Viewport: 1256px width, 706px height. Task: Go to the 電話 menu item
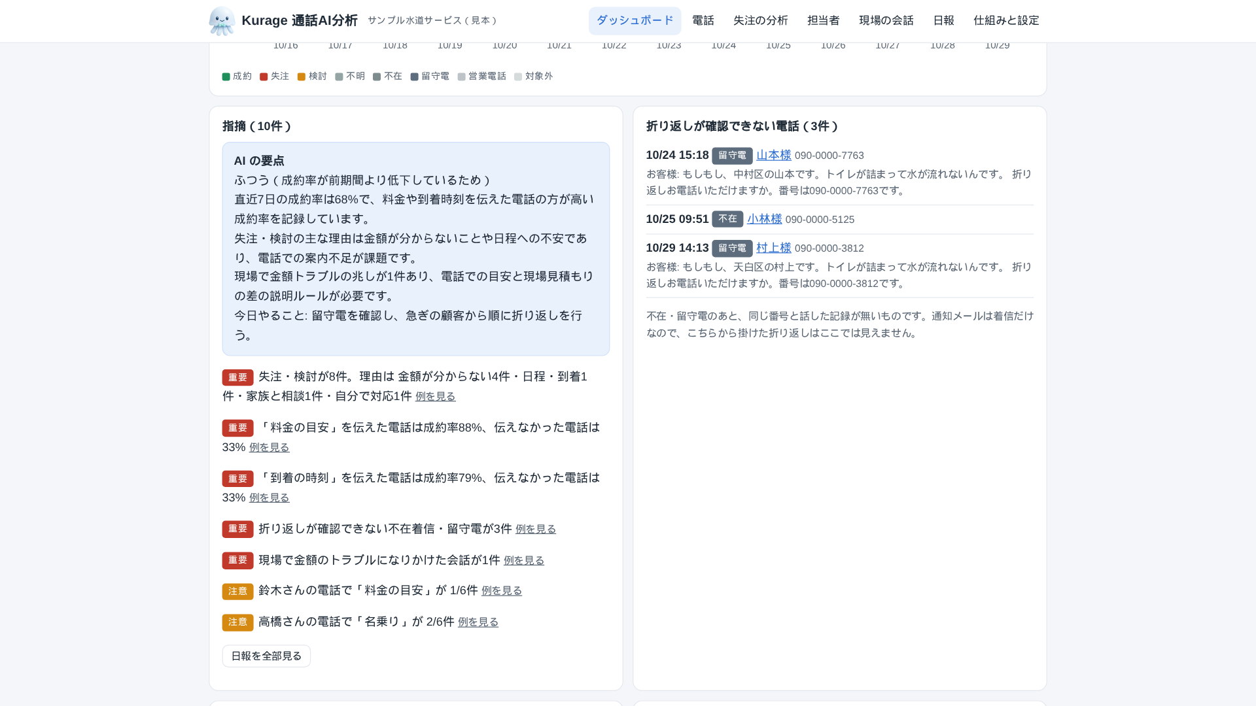coord(703,21)
